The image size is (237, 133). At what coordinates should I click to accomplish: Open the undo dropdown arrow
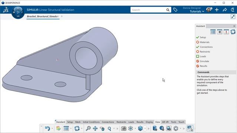coord(52,129)
